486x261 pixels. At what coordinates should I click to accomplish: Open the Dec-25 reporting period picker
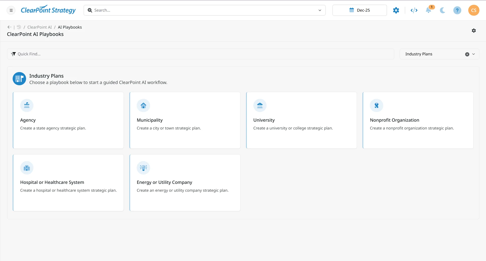click(x=359, y=10)
